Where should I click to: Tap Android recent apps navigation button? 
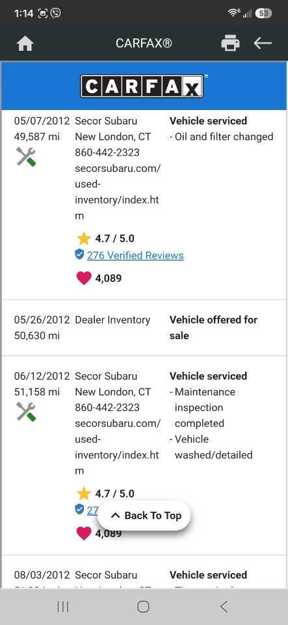63,607
